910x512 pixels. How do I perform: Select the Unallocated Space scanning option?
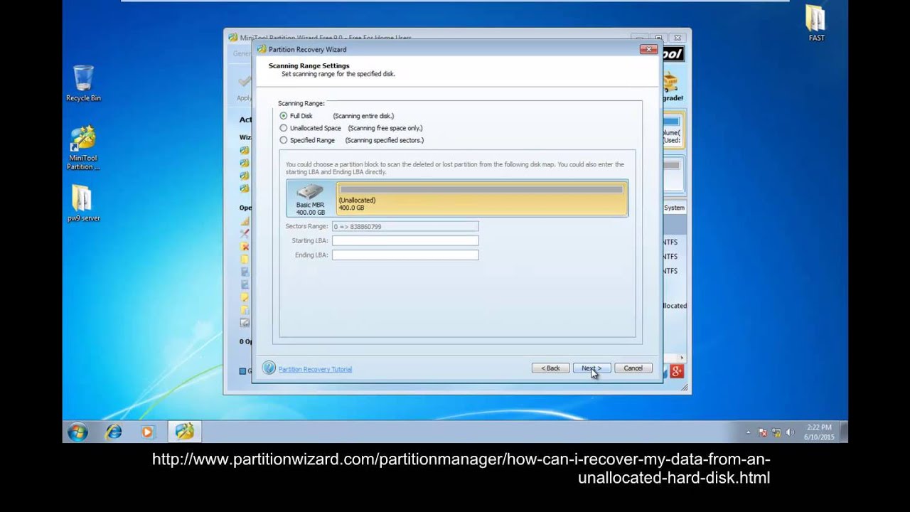(x=284, y=128)
